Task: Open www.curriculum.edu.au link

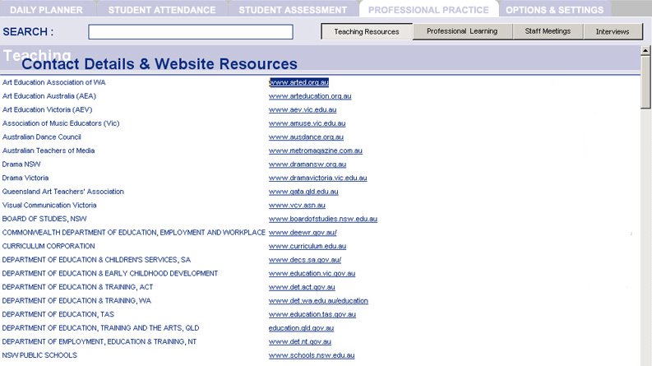Action: coord(308,246)
